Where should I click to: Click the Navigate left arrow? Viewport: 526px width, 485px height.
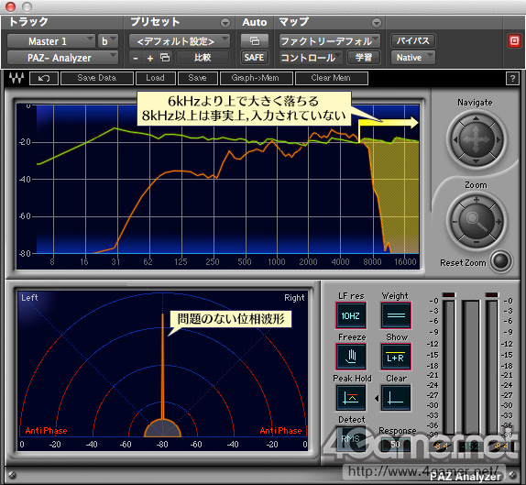455,139
